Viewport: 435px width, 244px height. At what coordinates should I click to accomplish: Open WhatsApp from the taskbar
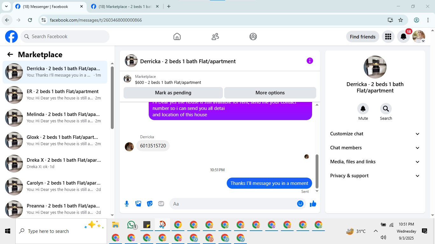(132, 225)
